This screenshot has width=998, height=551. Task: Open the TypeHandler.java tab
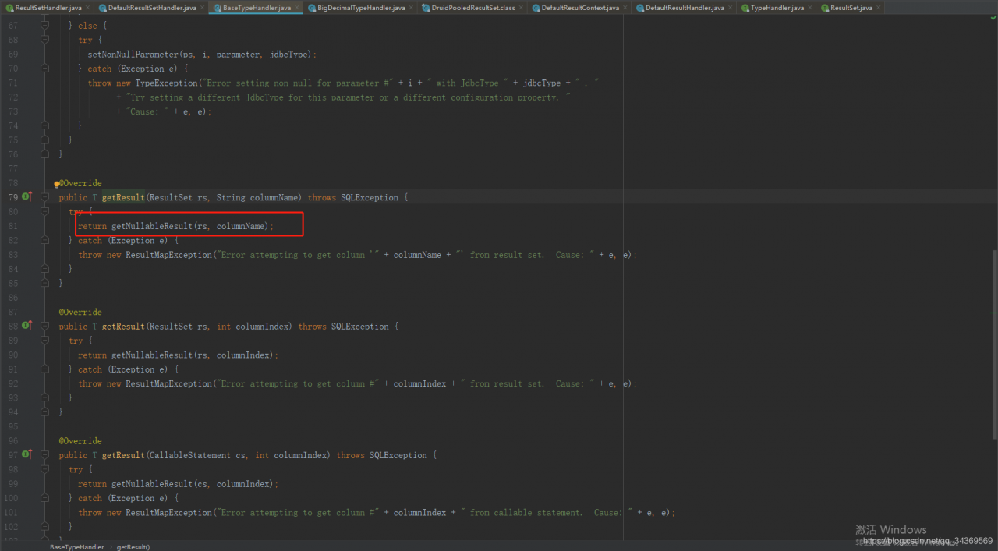coord(777,7)
